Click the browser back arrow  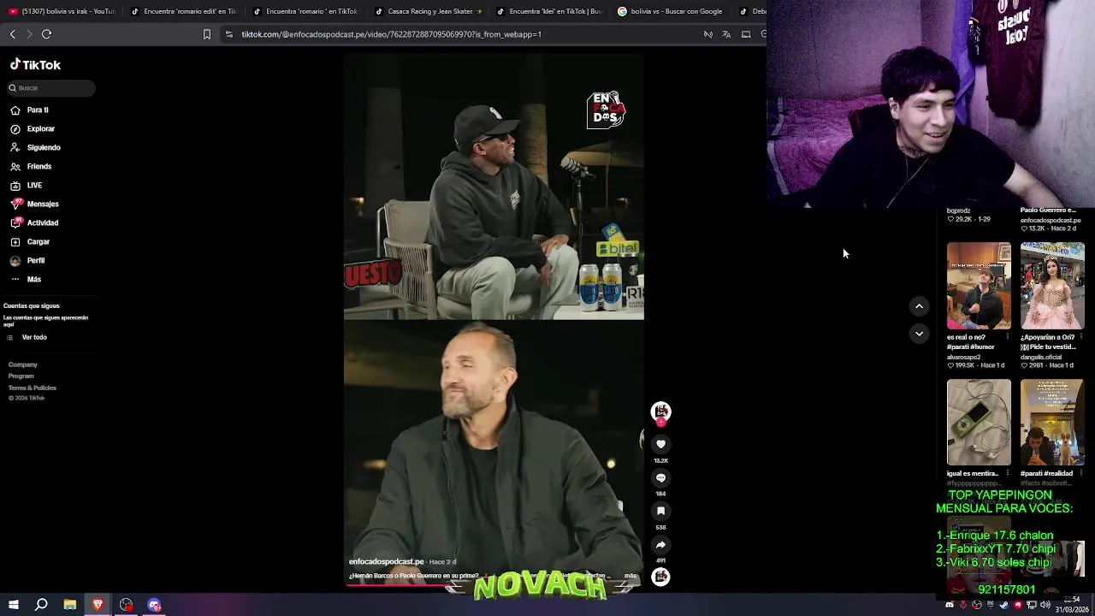coord(12,34)
